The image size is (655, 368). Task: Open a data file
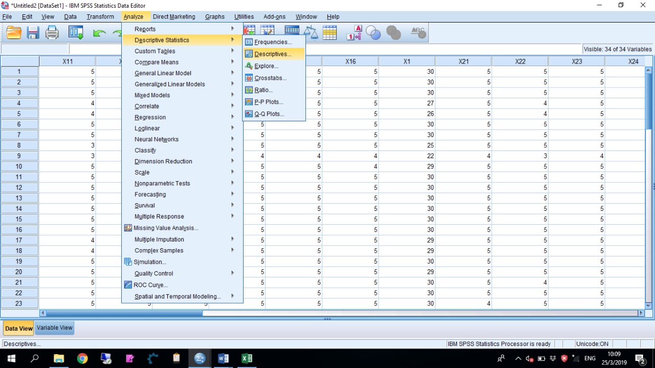point(13,32)
